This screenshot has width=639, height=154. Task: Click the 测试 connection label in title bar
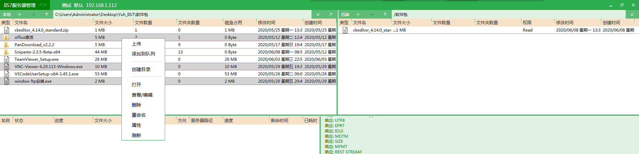coord(67,5)
